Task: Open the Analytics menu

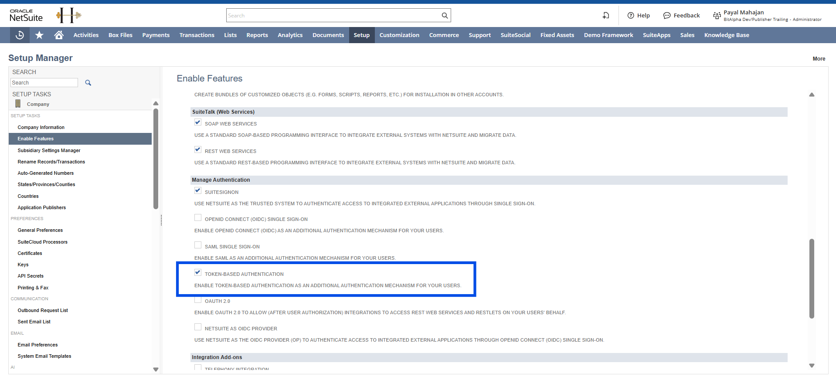Action: (290, 35)
